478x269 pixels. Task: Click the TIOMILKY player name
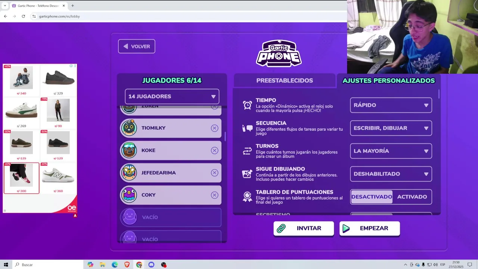tap(153, 128)
